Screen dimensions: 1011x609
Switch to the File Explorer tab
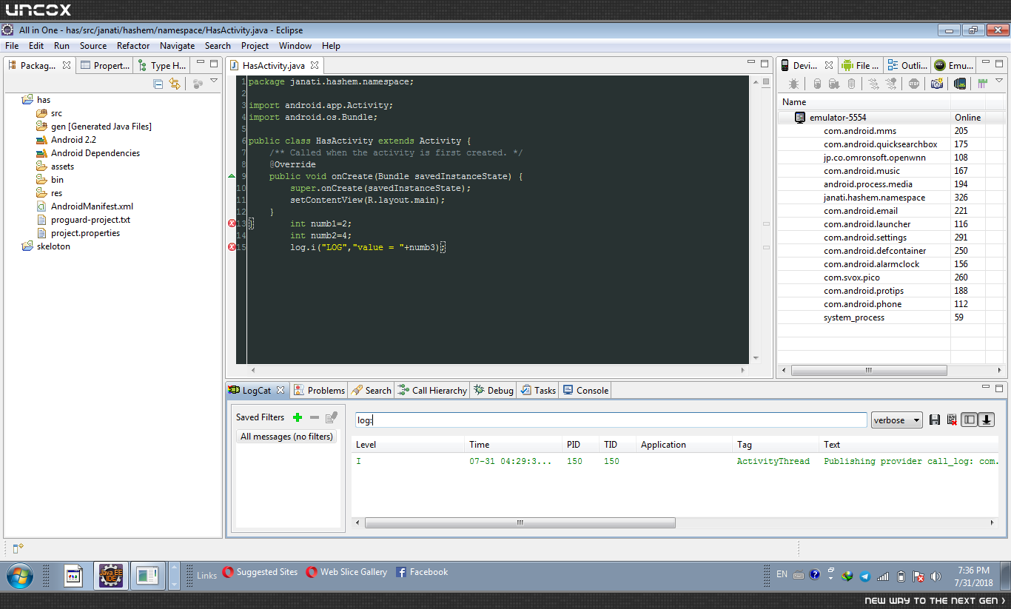(861, 65)
